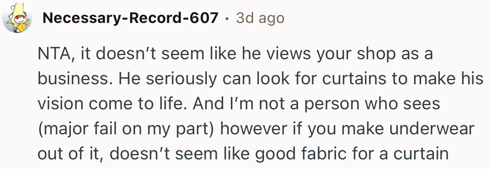Screen dimensions: 489x169
Task: Click the word 'NTA' in the comment
Action: [x=53, y=54]
